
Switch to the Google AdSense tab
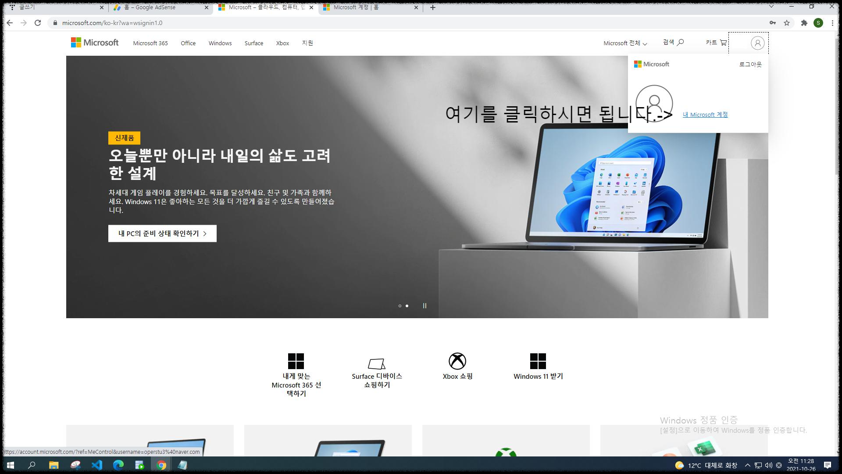[156, 7]
